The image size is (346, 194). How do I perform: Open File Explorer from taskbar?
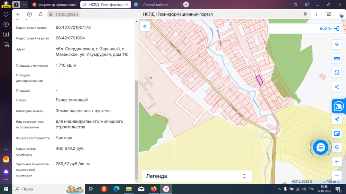point(129,189)
